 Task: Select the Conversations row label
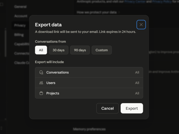pyautogui.click(x=58, y=72)
